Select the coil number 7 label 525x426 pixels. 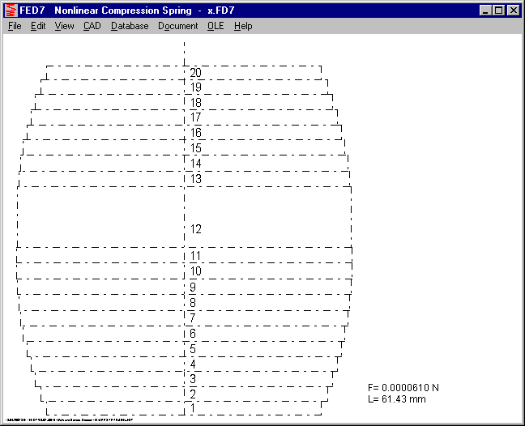(x=193, y=317)
